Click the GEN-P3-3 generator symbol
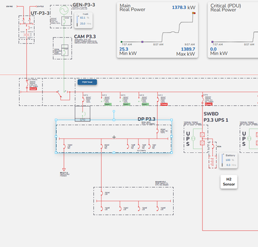 click(64, 10)
